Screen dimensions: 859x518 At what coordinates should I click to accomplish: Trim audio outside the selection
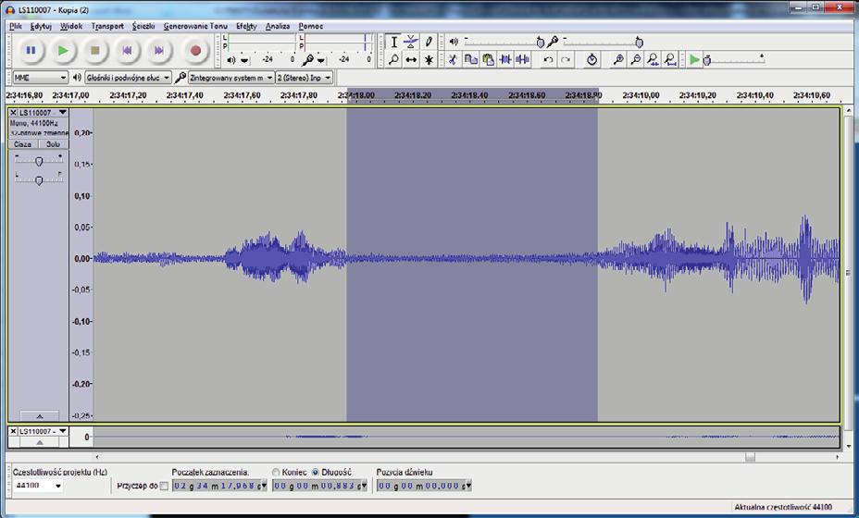pos(505,59)
